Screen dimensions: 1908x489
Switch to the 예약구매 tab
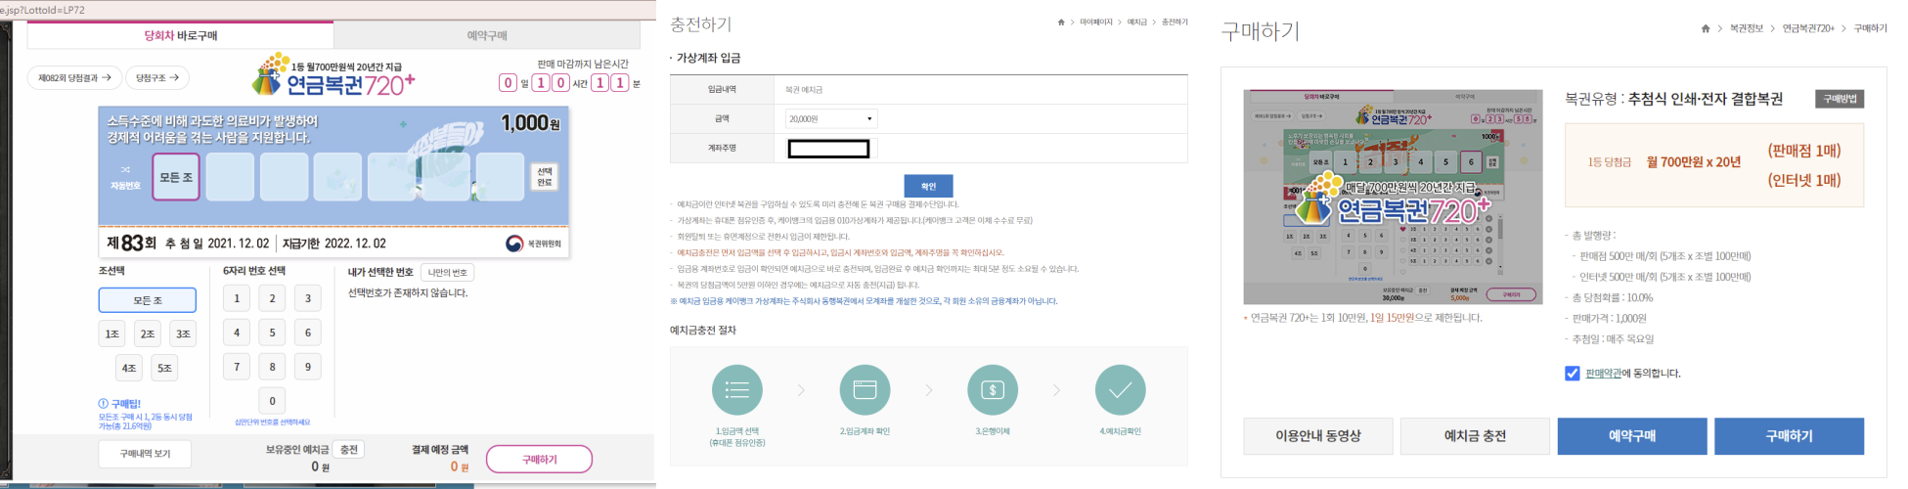pyautogui.click(x=486, y=35)
